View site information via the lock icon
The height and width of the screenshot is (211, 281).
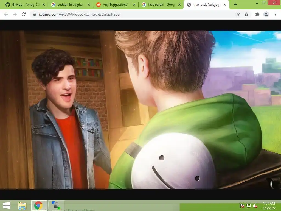coord(35,14)
